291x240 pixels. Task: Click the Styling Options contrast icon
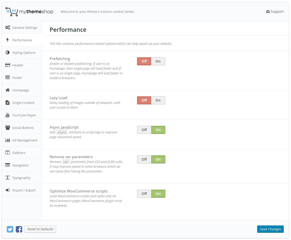[8, 53]
